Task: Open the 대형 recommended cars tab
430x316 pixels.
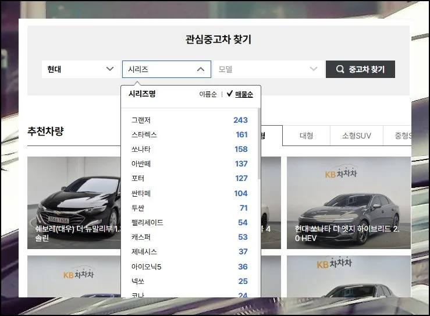Action: [306, 136]
